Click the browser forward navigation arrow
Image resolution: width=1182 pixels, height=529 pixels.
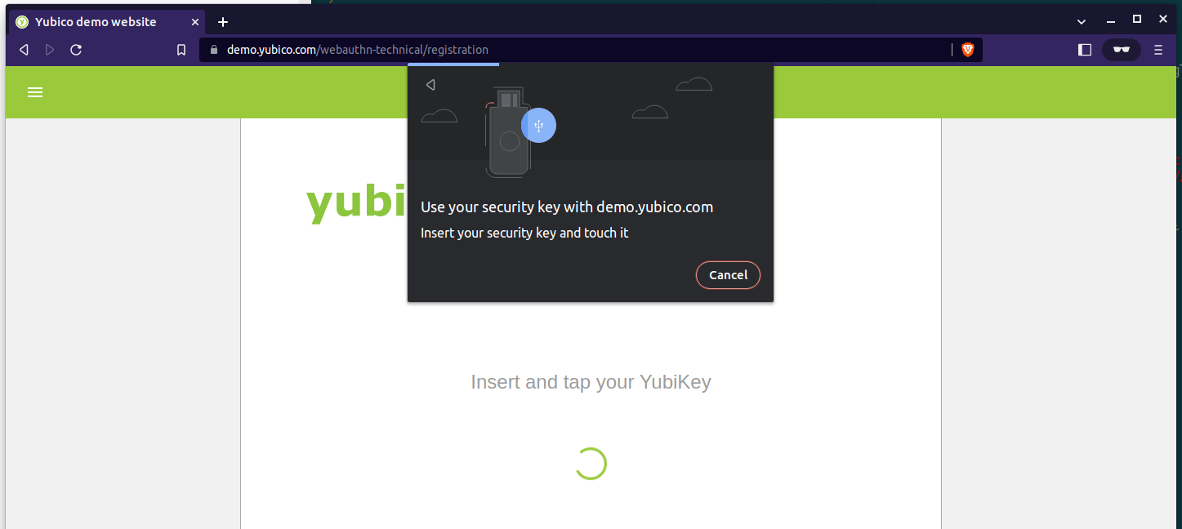click(50, 50)
